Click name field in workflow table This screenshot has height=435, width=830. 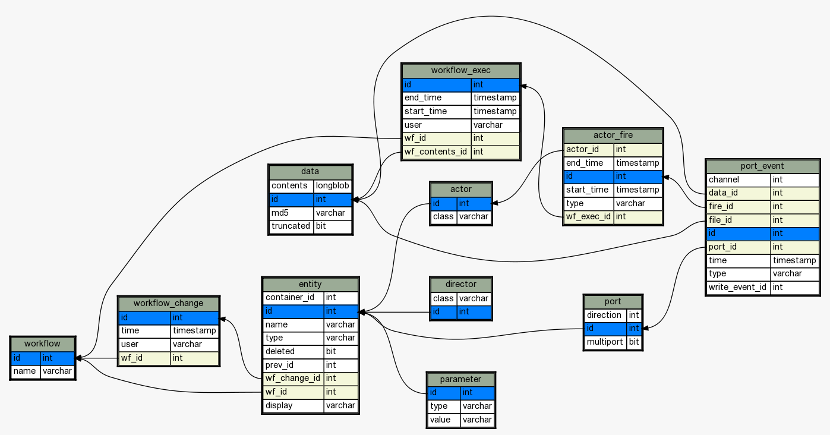[x=43, y=372]
